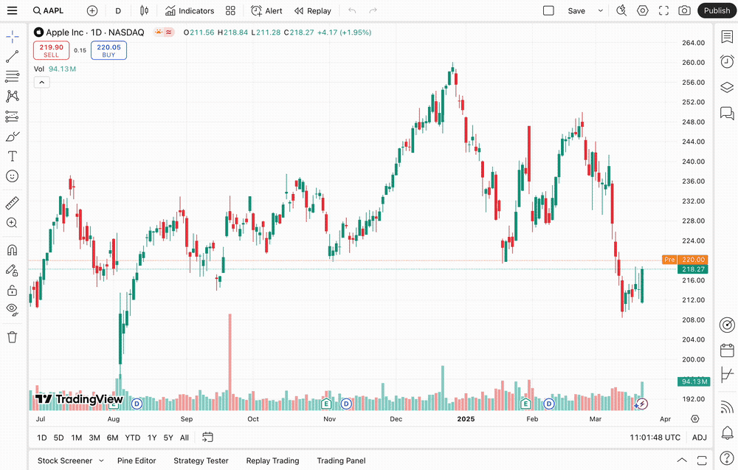Screen dimensions: 738x470
Task: Select the 1Y time range
Action: [x=152, y=438]
